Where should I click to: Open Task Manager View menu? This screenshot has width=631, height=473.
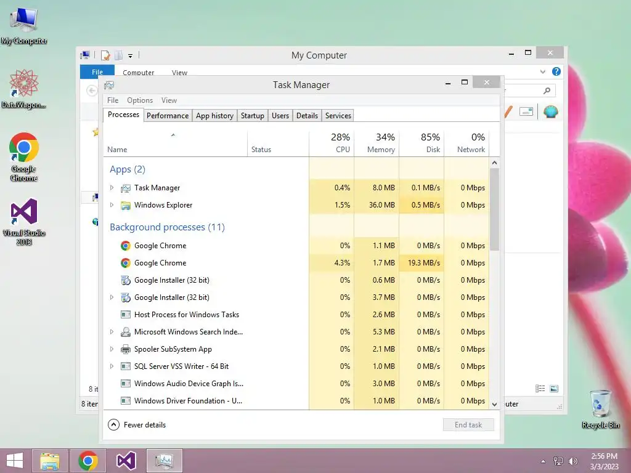(169, 100)
